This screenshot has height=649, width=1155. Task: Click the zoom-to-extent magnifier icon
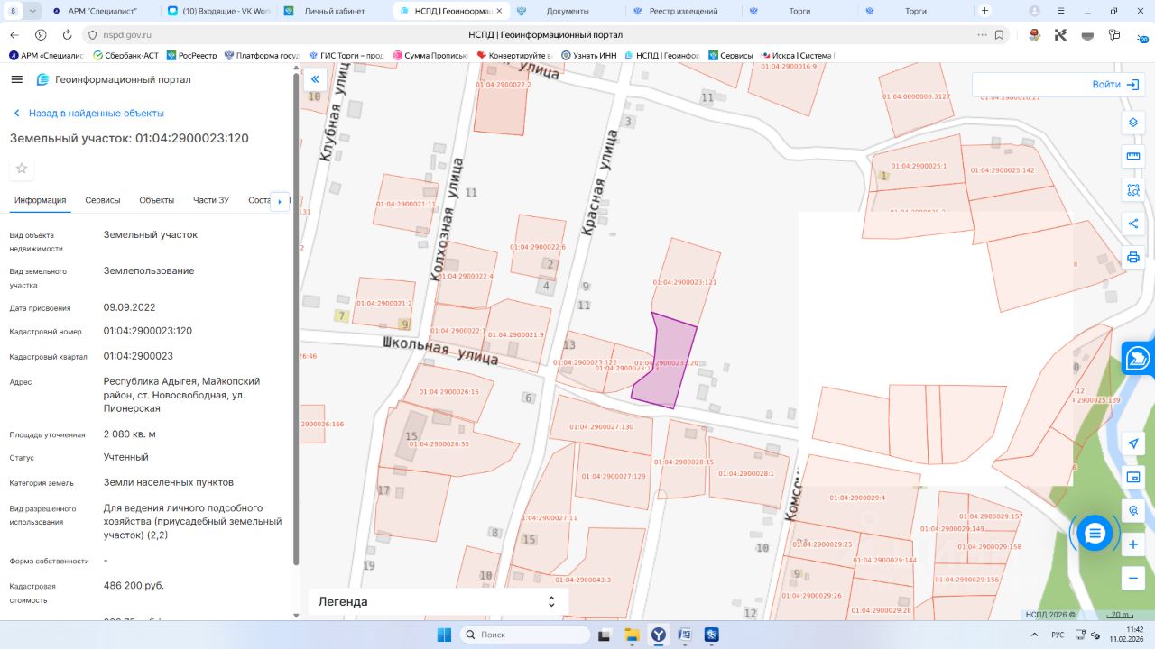pyautogui.click(x=1133, y=511)
